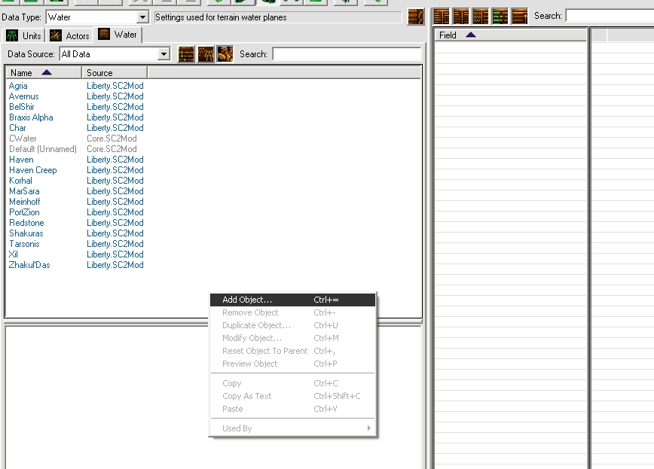Click the third field view icon with green marks
This screenshot has width=654, height=469.
481,17
